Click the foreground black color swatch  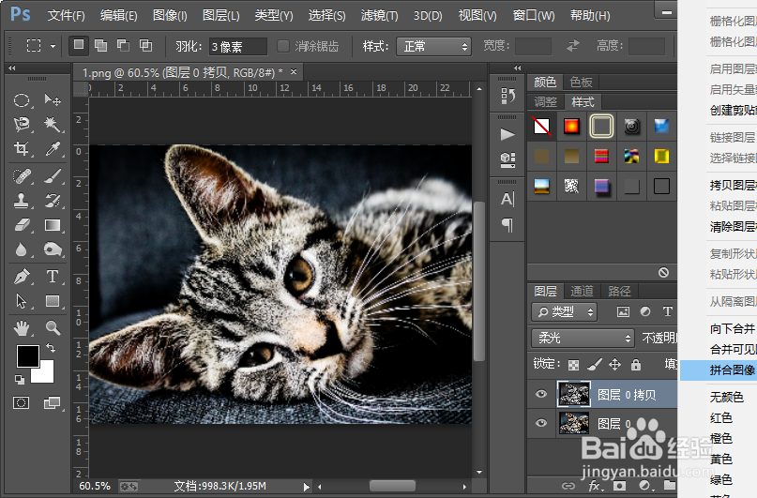pos(27,356)
